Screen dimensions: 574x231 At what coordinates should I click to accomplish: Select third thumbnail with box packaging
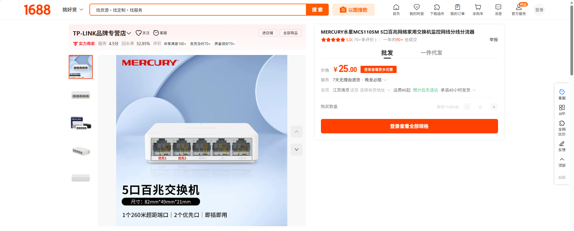81,123
